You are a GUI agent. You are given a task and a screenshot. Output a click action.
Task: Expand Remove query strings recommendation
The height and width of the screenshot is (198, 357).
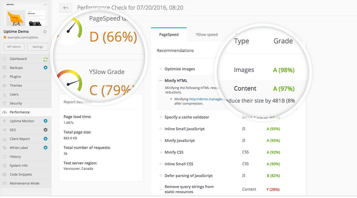pos(161,189)
